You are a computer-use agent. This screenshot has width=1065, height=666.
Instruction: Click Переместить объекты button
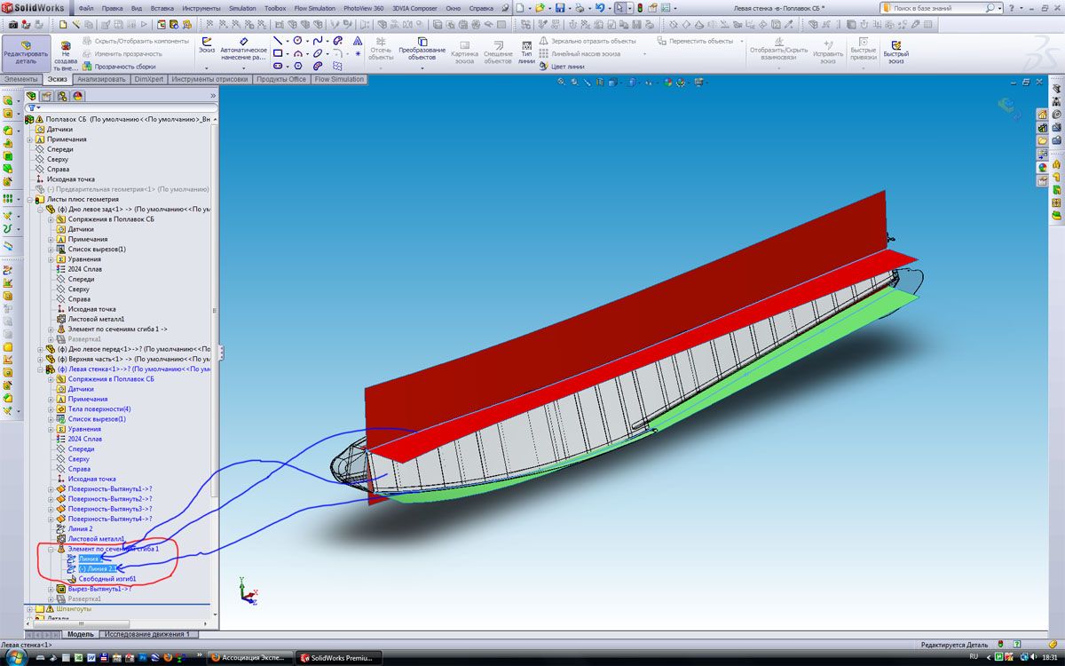pyautogui.click(x=695, y=41)
